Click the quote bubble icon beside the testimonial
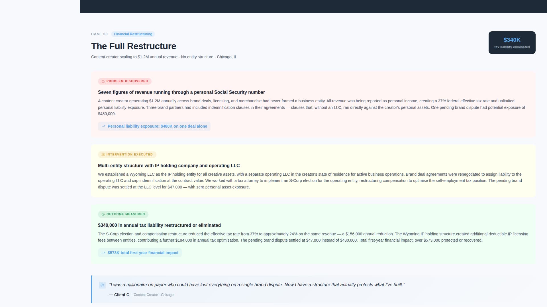The image size is (547, 307). [x=102, y=285]
